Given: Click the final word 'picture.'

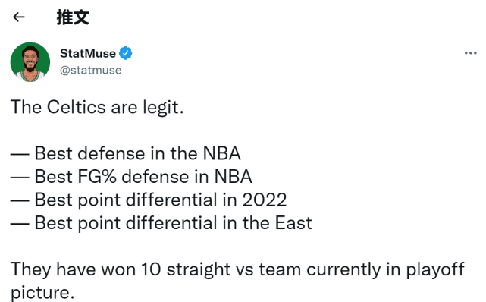Looking at the screenshot, I should point(42,293).
